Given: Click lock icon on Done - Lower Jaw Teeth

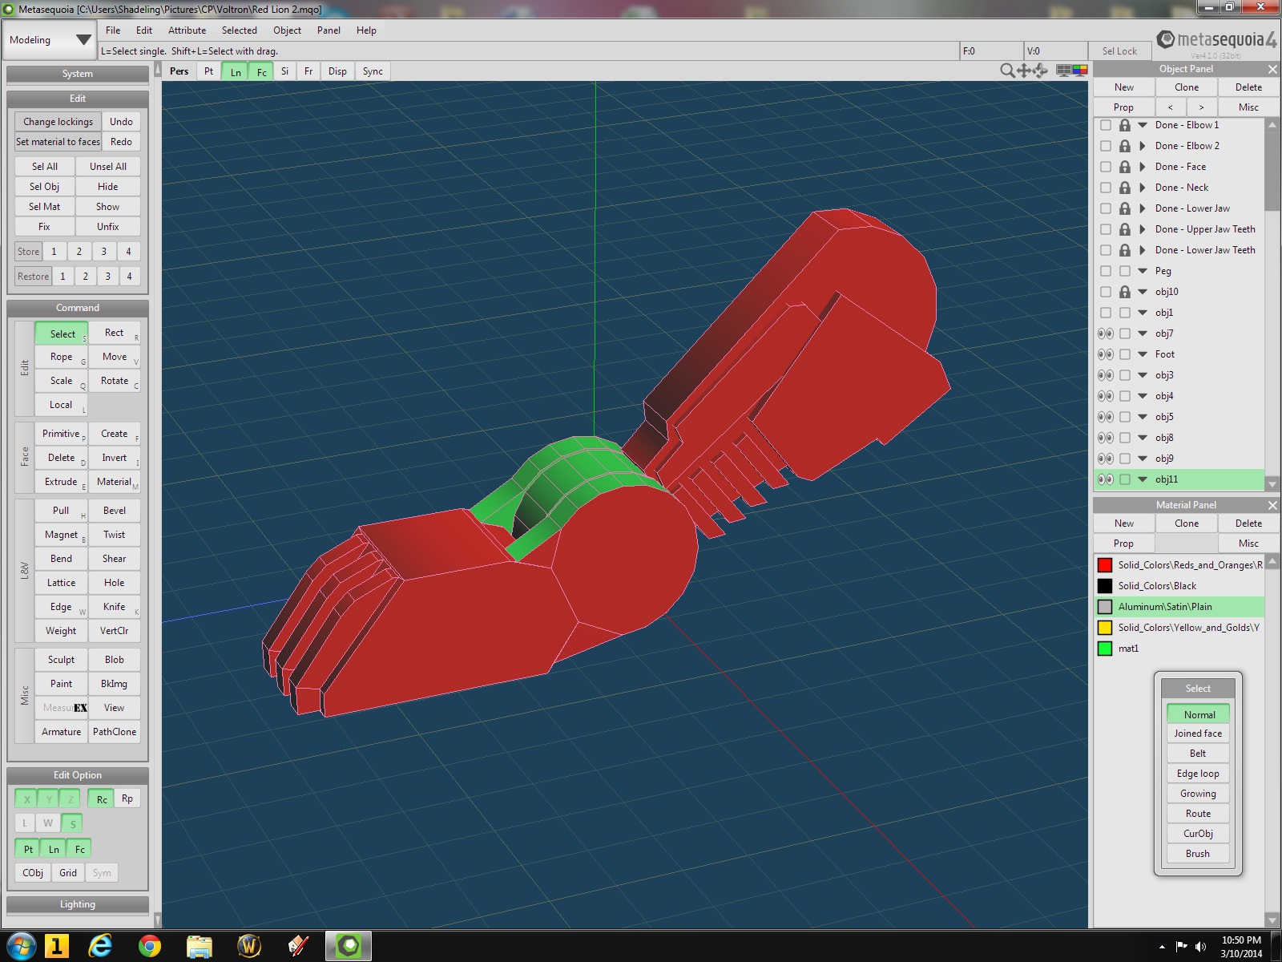Looking at the screenshot, I should [x=1125, y=250].
